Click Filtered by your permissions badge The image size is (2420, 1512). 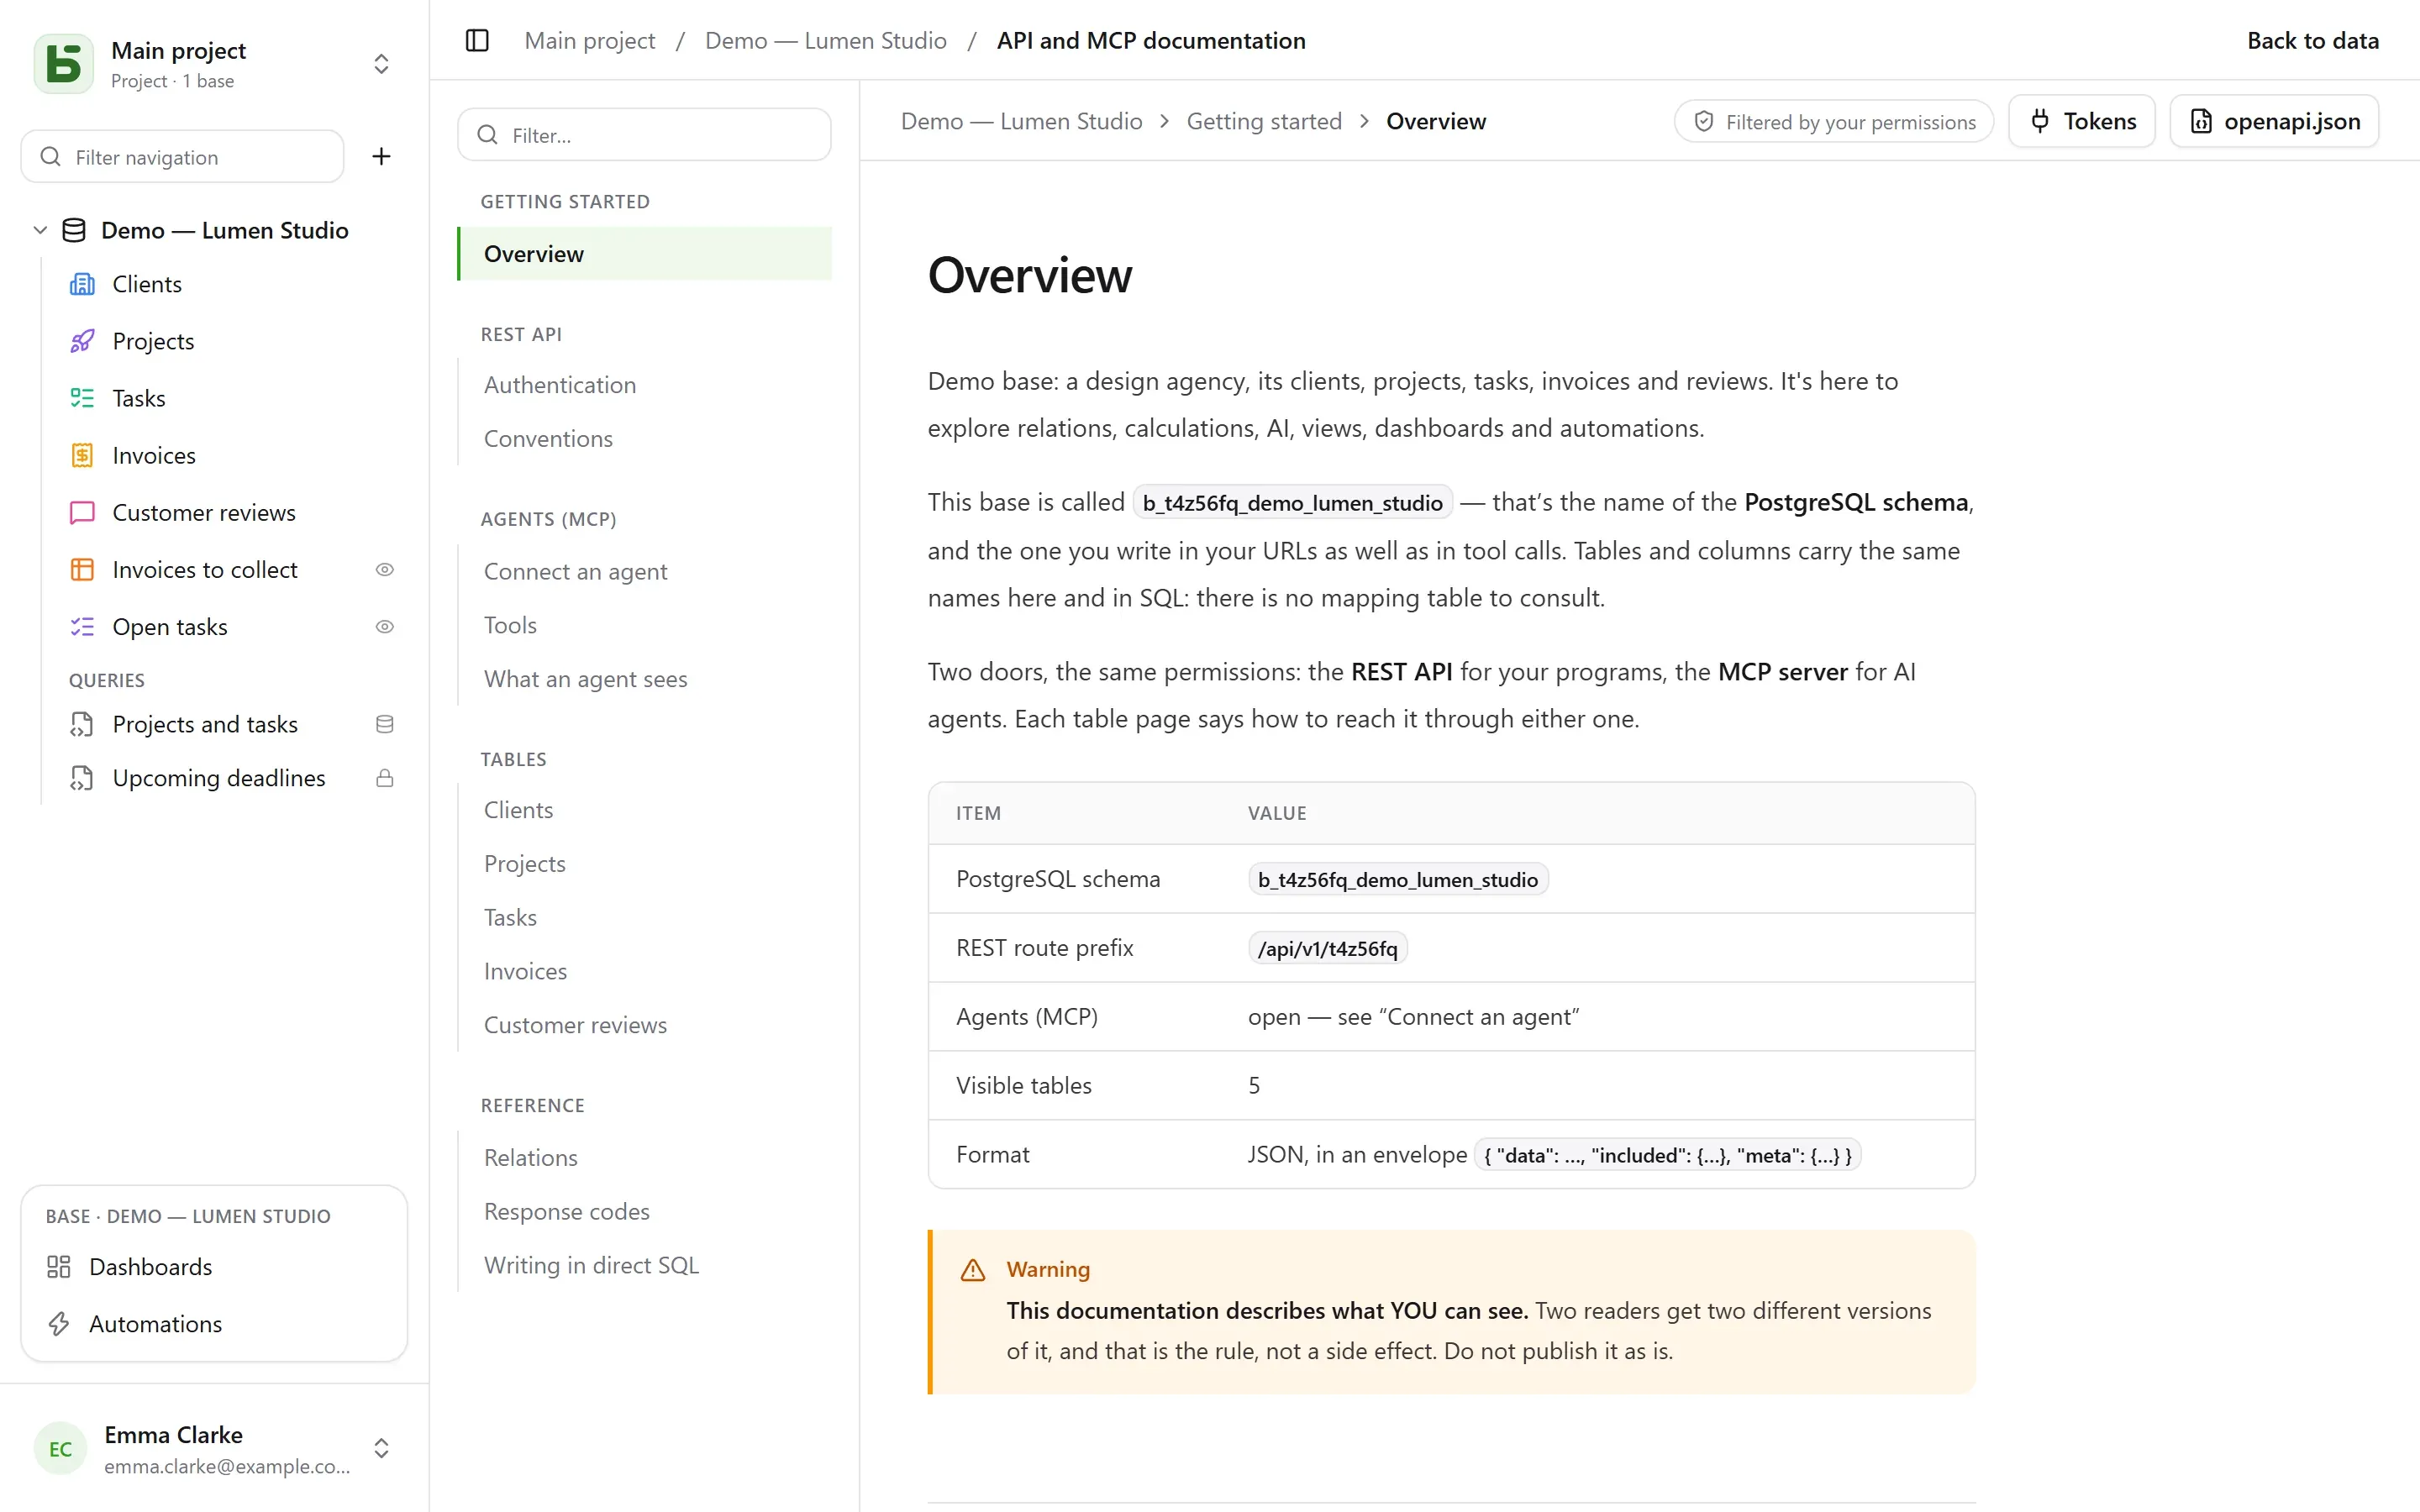tap(1834, 122)
